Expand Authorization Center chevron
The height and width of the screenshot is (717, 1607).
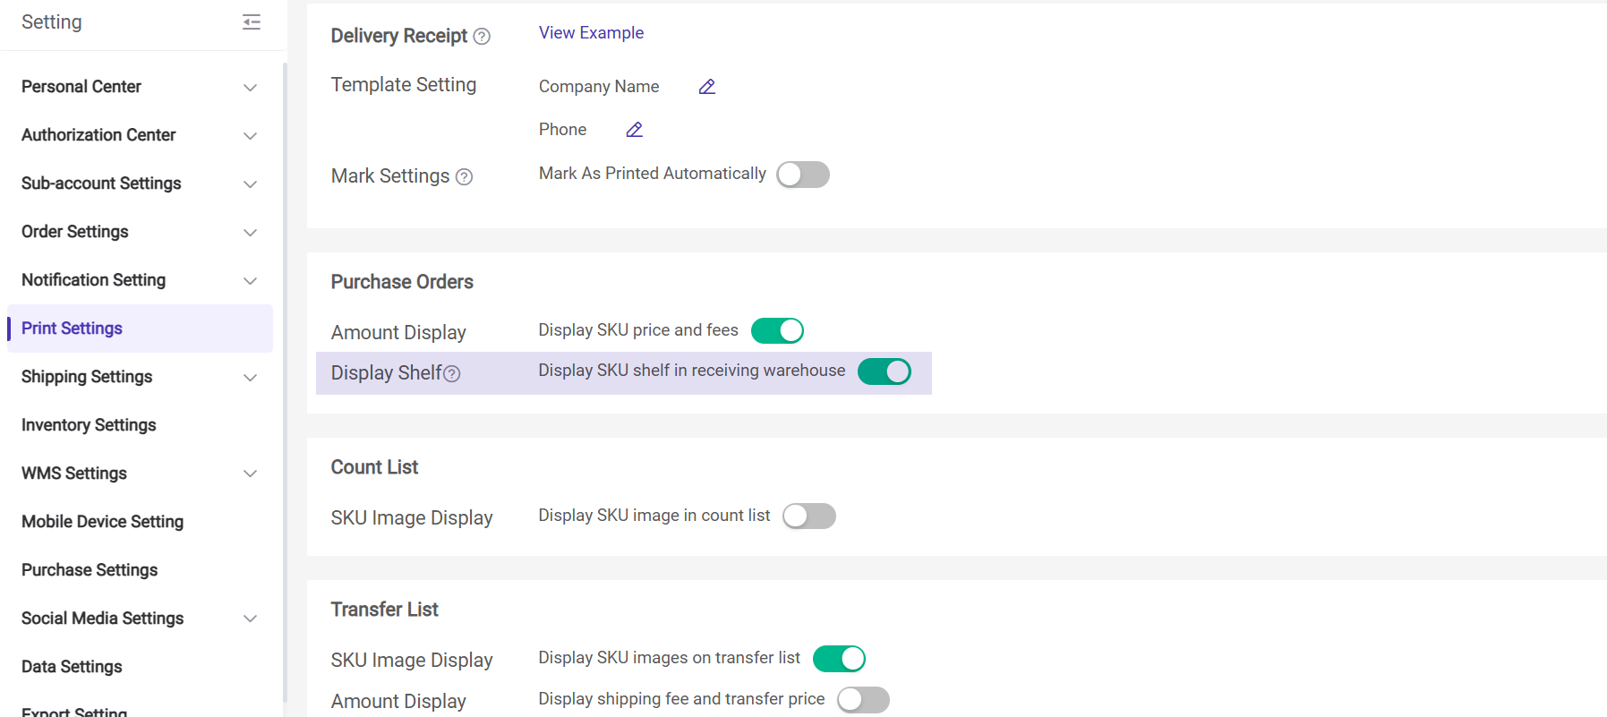(x=251, y=136)
